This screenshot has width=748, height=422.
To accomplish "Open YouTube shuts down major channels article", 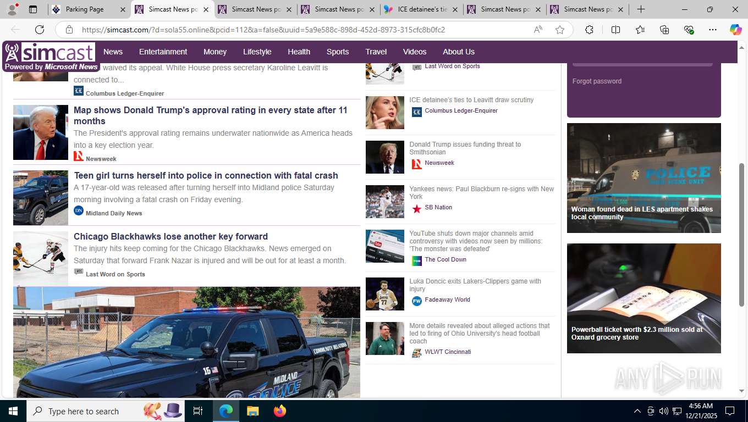I will pyautogui.click(x=476, y=241).
